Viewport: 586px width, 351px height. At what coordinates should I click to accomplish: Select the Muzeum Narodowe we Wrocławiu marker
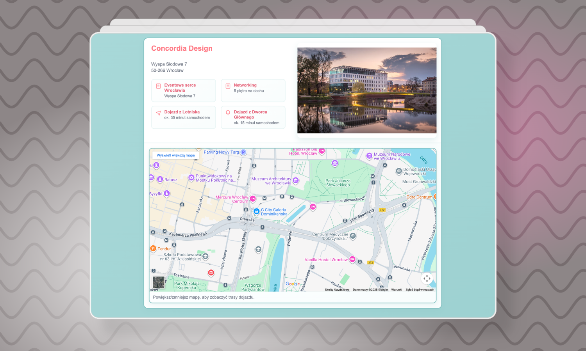369,156
